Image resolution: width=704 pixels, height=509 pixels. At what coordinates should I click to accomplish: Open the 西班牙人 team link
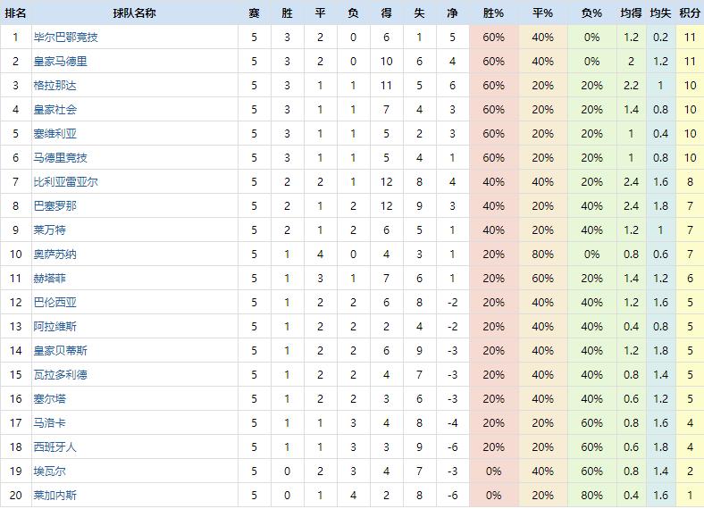coord(54,447)
